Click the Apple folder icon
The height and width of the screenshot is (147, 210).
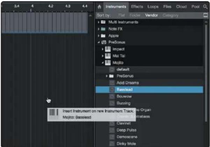point(103,36)
